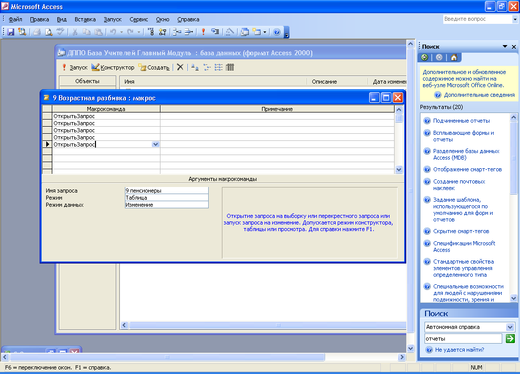Click the Undo arrow icon

113,32
